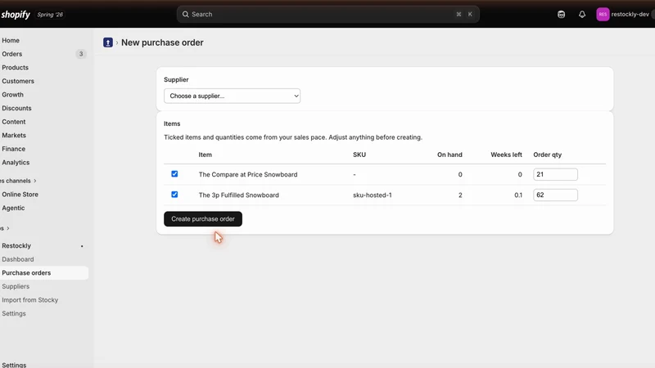Viewport: 655px width, 368px height.
Task: Expand the Sales channels section chevron
Action: point(35,181)
